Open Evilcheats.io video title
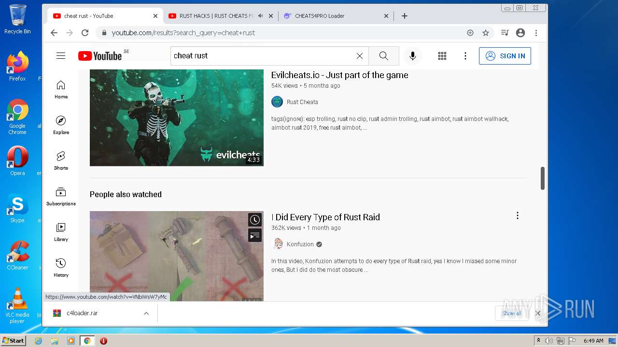The image size is (618, 347). (340, 75)
